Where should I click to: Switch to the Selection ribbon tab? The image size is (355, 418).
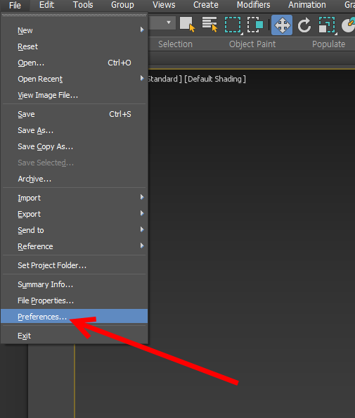coord(175,44)
